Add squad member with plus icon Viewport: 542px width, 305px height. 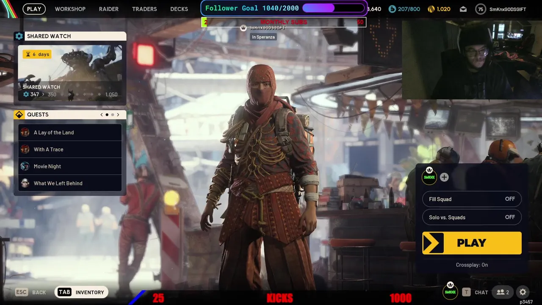click(x=444, y=177)
